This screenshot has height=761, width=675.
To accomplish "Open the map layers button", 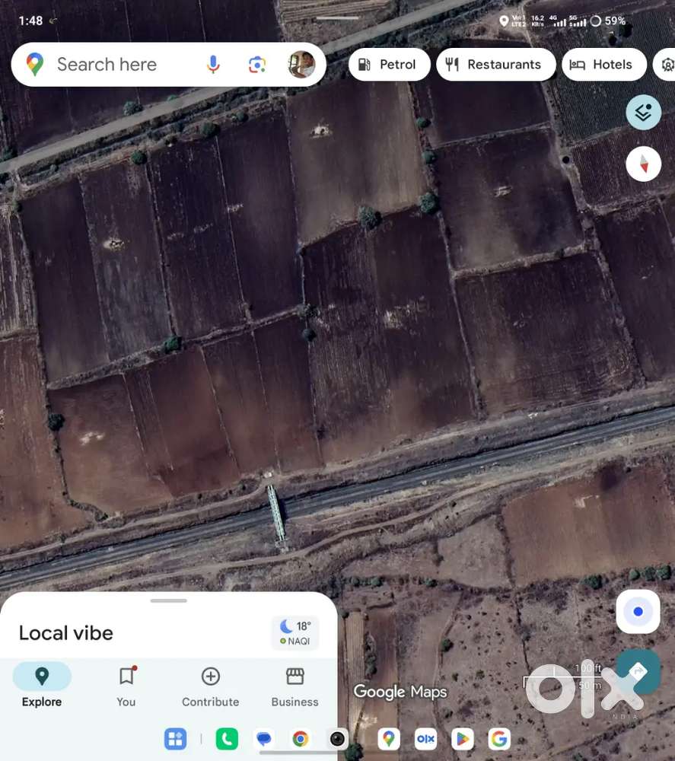I will point(643,113).
